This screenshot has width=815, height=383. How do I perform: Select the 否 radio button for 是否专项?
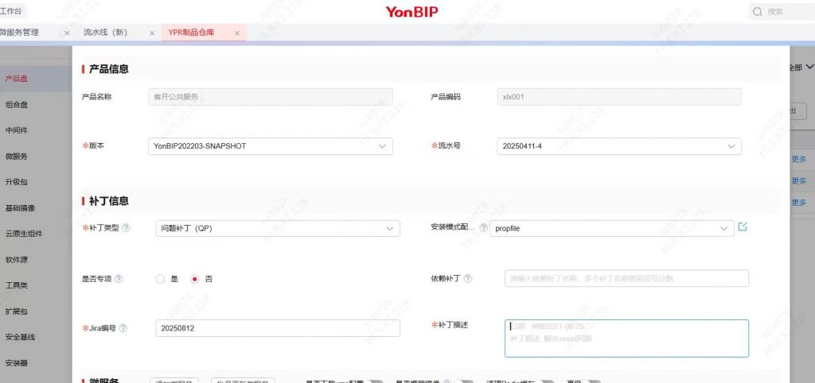[x=194, y=279]
